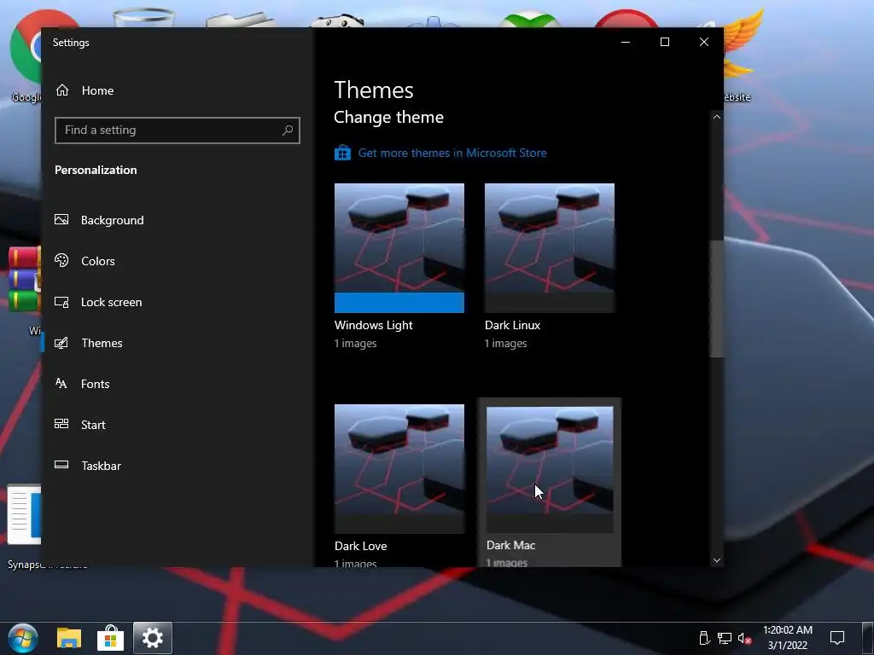Click the Lock screen icon
874x655 pixels.
[61, 302]
